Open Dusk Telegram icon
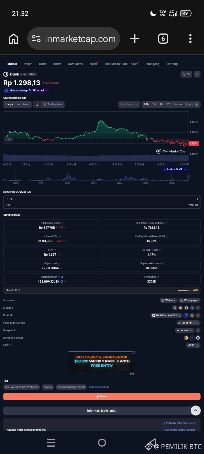204x454 pixels. click(192, 308)
